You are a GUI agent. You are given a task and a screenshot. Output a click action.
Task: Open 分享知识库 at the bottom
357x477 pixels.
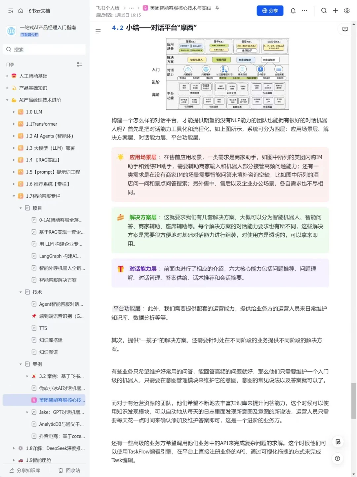point(25,470)
